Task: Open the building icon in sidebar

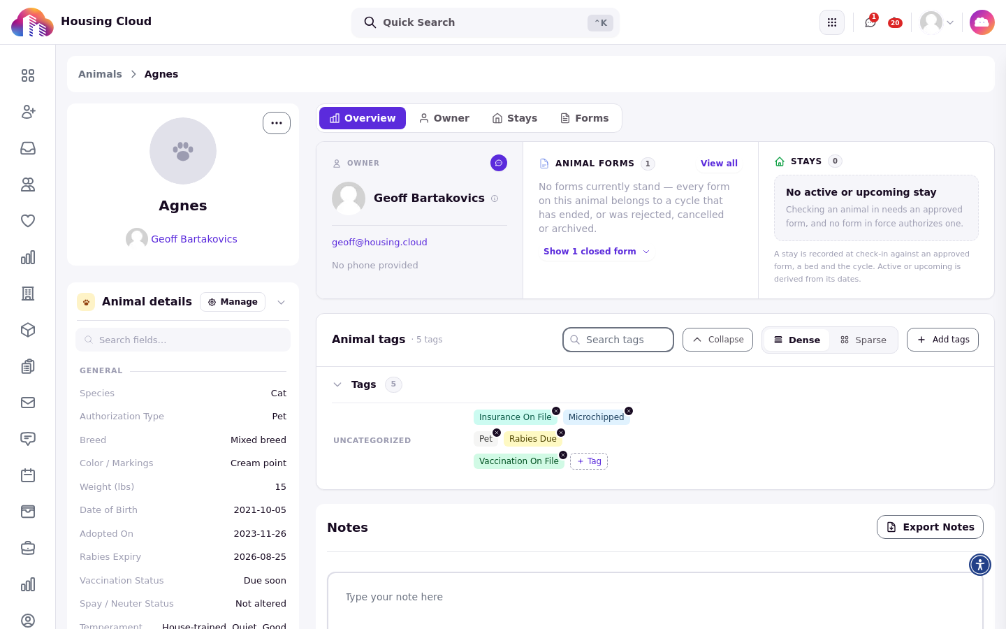Action: click(28, 294)
